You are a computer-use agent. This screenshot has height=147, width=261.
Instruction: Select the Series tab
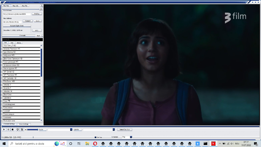tap(19, 43)
